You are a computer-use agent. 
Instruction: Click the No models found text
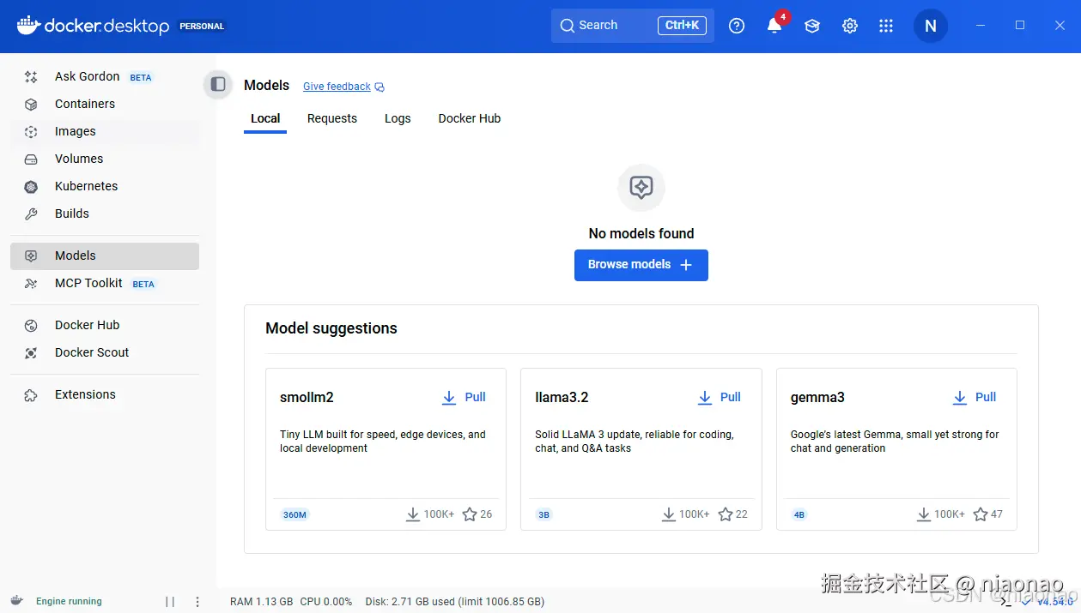point(641,233)
